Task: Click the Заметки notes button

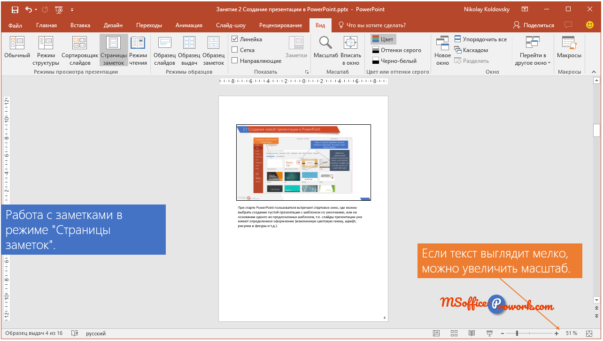Action: (296, 47)
